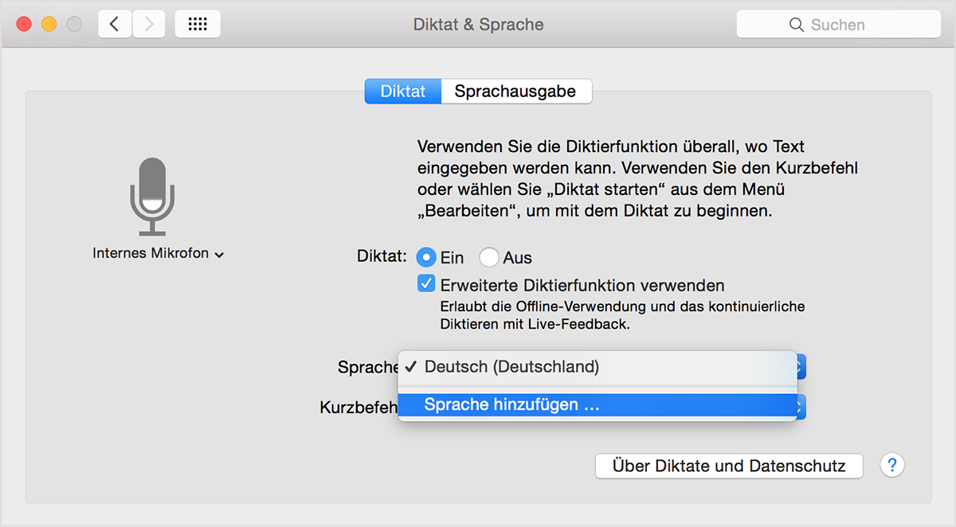Click the magnifying glass search icon
The height and width of the screenshot is (527, 956).
(796, 25)
